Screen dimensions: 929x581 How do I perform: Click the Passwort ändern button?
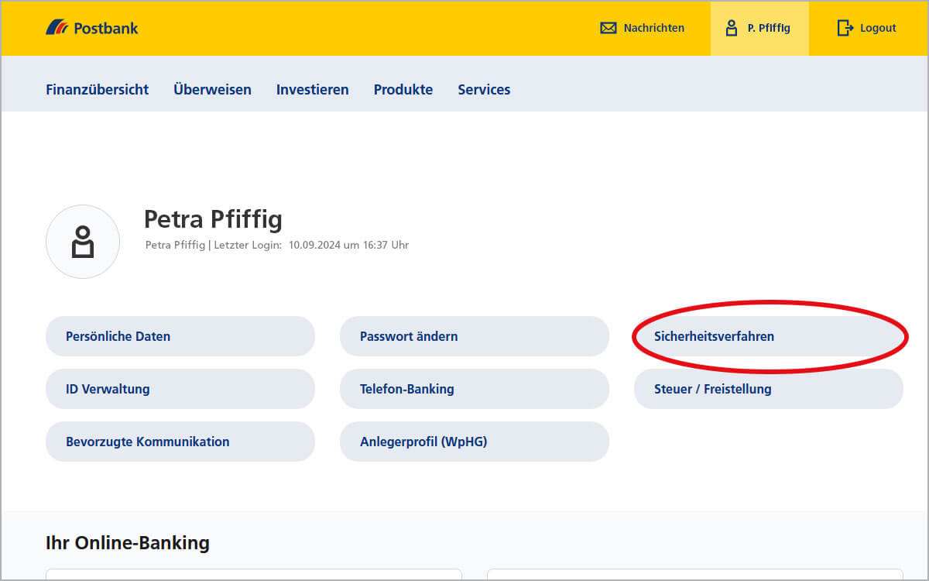pos(474,336)
